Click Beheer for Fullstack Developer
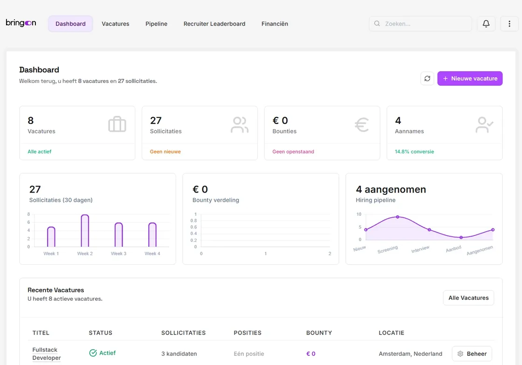This screenshot has height=365, width=522. (472, 354)
